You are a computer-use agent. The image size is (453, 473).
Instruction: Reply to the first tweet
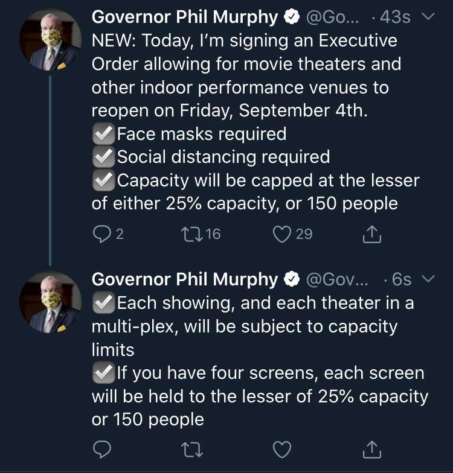point(101,233)
